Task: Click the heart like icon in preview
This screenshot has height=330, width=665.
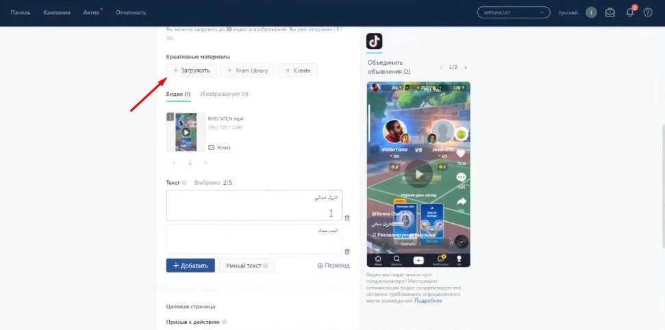Action: click(461, 153)
